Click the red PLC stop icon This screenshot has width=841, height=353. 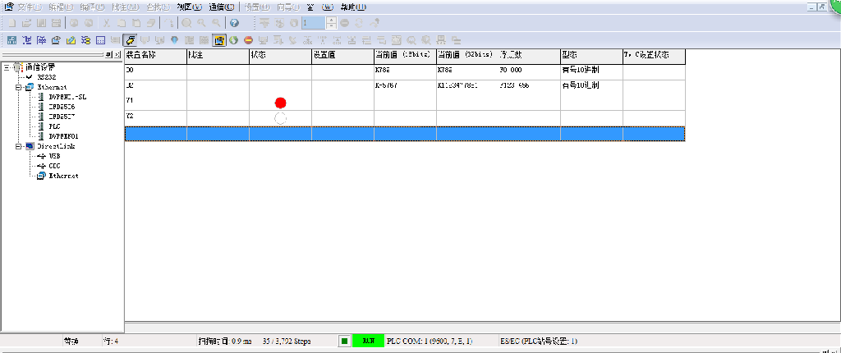[x=248, y=40]
